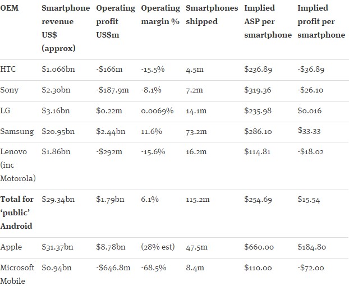Image resolution: width=349 pixels, height=286 pixels.
Task: Select the Smartphone revenue US$ header
Action: 66,28
